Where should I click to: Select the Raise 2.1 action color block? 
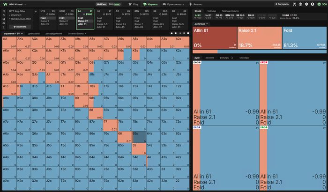tap(260, 38)
